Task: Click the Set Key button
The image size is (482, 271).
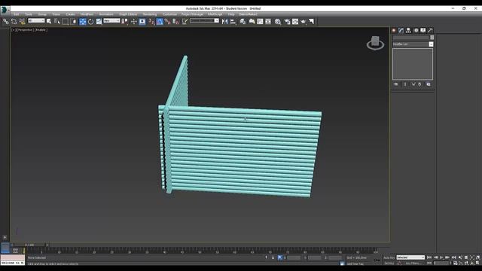Action: pos(389,263)
